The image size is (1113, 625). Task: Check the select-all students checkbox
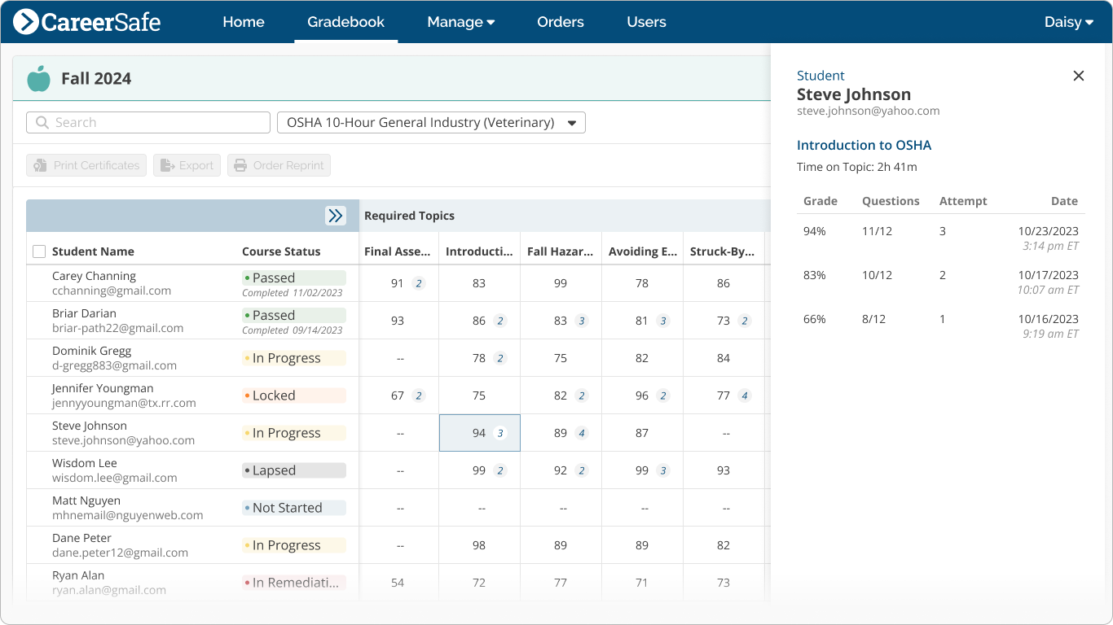(x=39, y=251)
